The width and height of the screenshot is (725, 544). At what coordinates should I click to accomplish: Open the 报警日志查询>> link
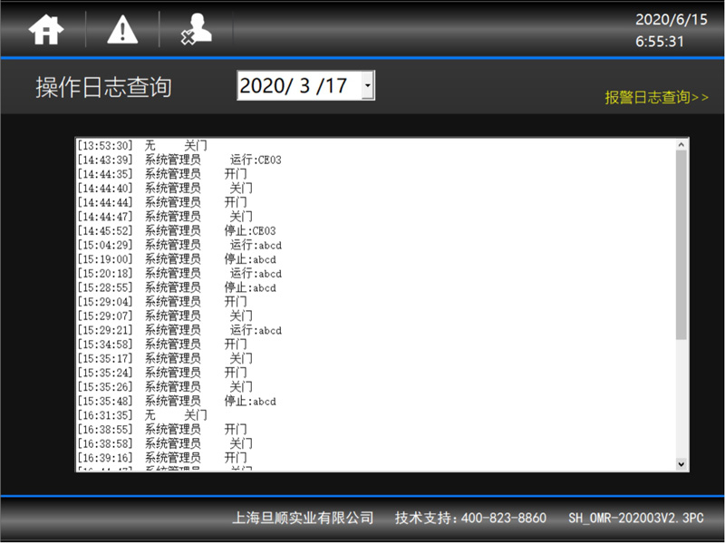[x=656, y=97]
